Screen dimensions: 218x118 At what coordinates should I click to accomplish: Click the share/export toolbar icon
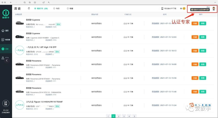tap(44, 2)
